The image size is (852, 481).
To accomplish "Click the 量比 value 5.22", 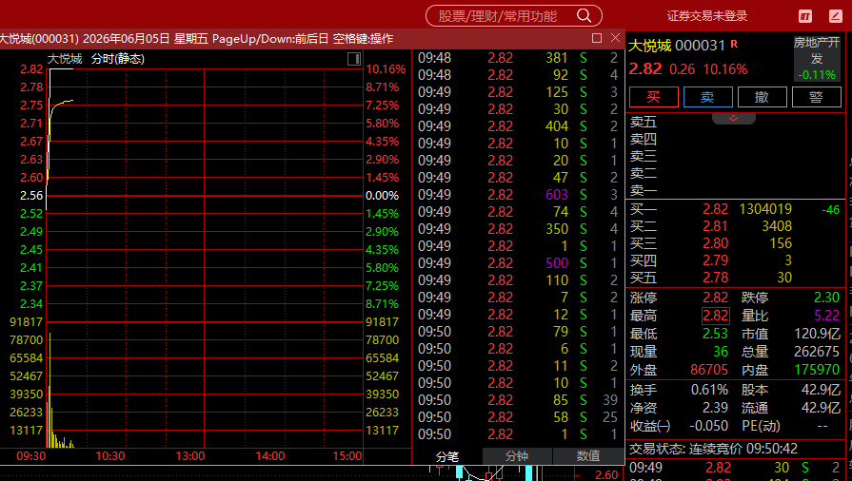I will coord(826,316).
